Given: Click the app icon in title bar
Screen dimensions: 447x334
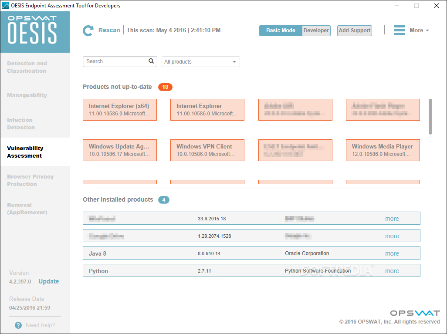Looking at the screenshot, I should coord(5,5).
